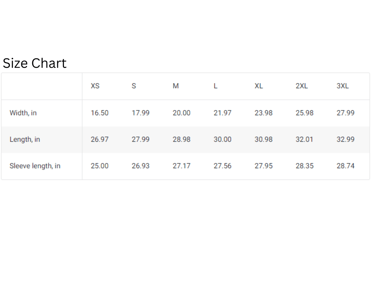Image resolution: width=371 pixels, height=289 pixels.
Task: Click the 2XL column header
Action: tap(301, 86)
